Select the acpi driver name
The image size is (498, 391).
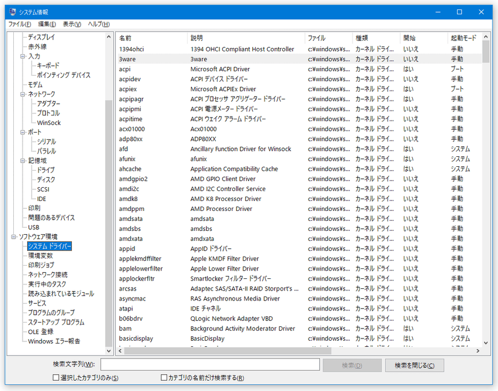click(124, 69)
